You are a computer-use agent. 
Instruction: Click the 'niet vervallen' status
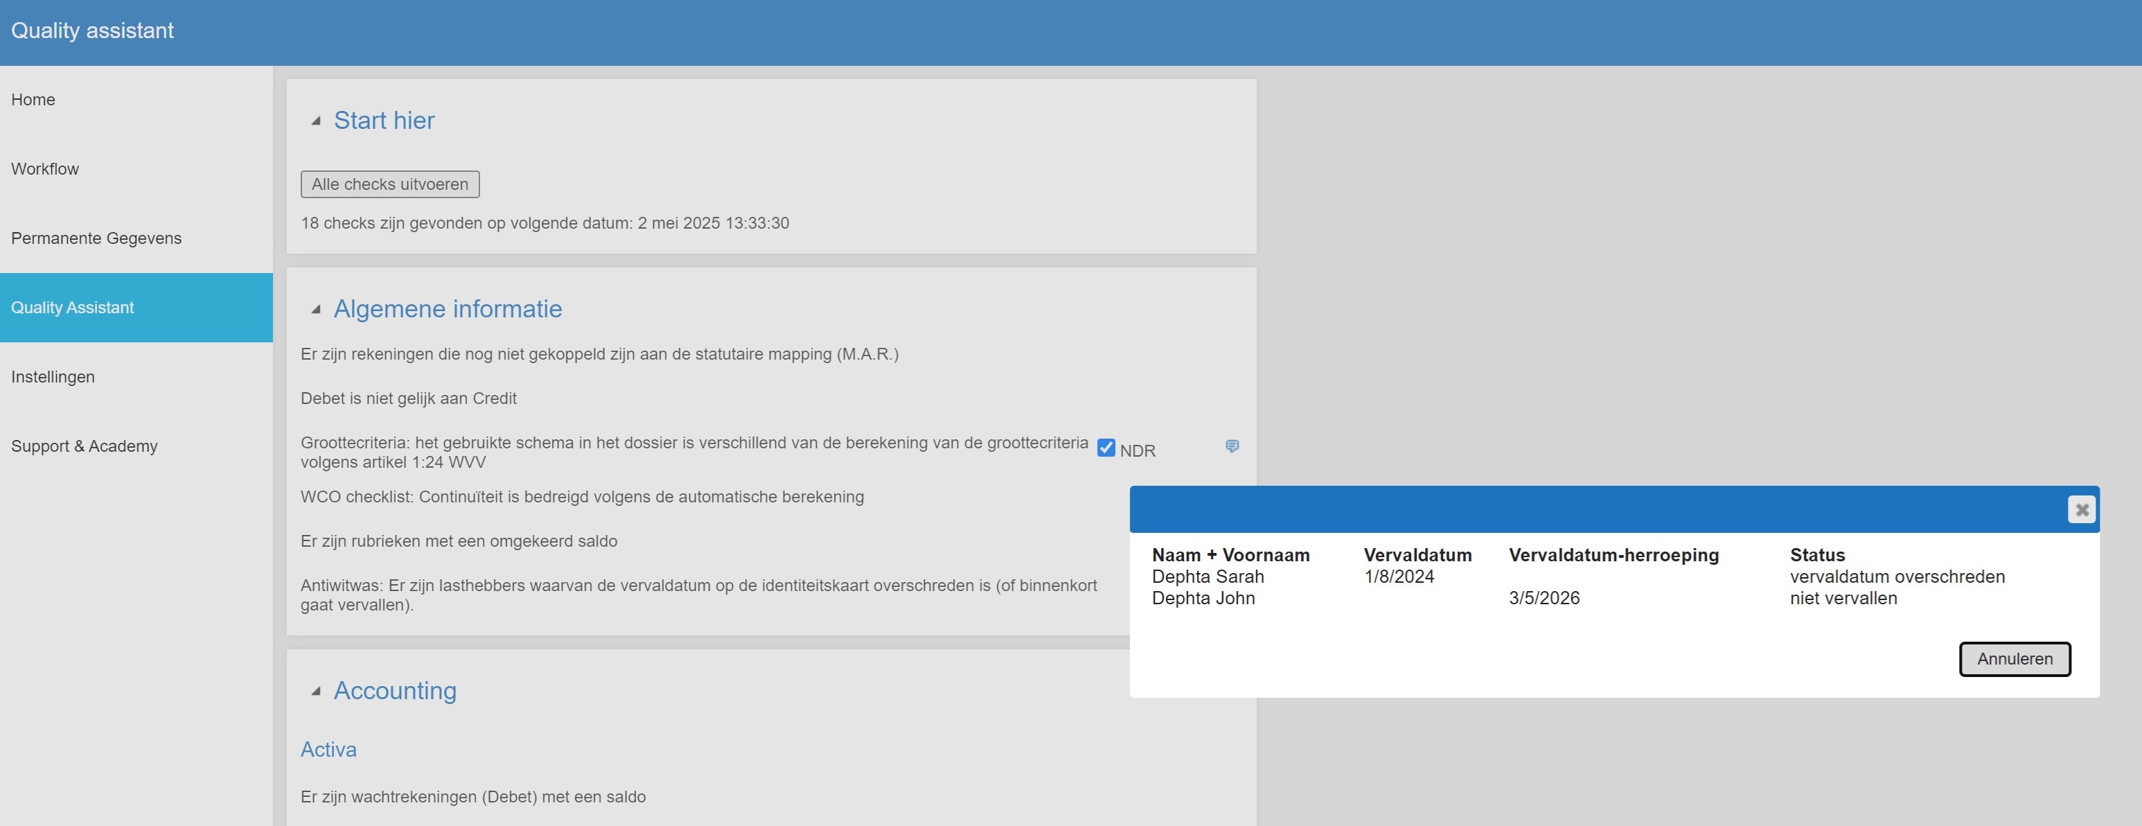tap(1843, 598)
